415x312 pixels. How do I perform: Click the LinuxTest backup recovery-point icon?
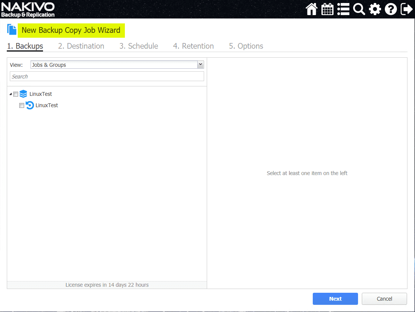tap(30, 105)
